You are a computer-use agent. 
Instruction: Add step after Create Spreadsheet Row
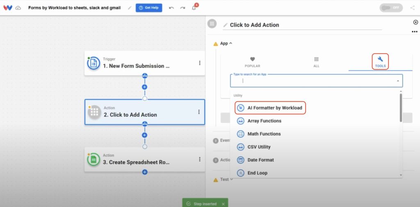point(145,172)
